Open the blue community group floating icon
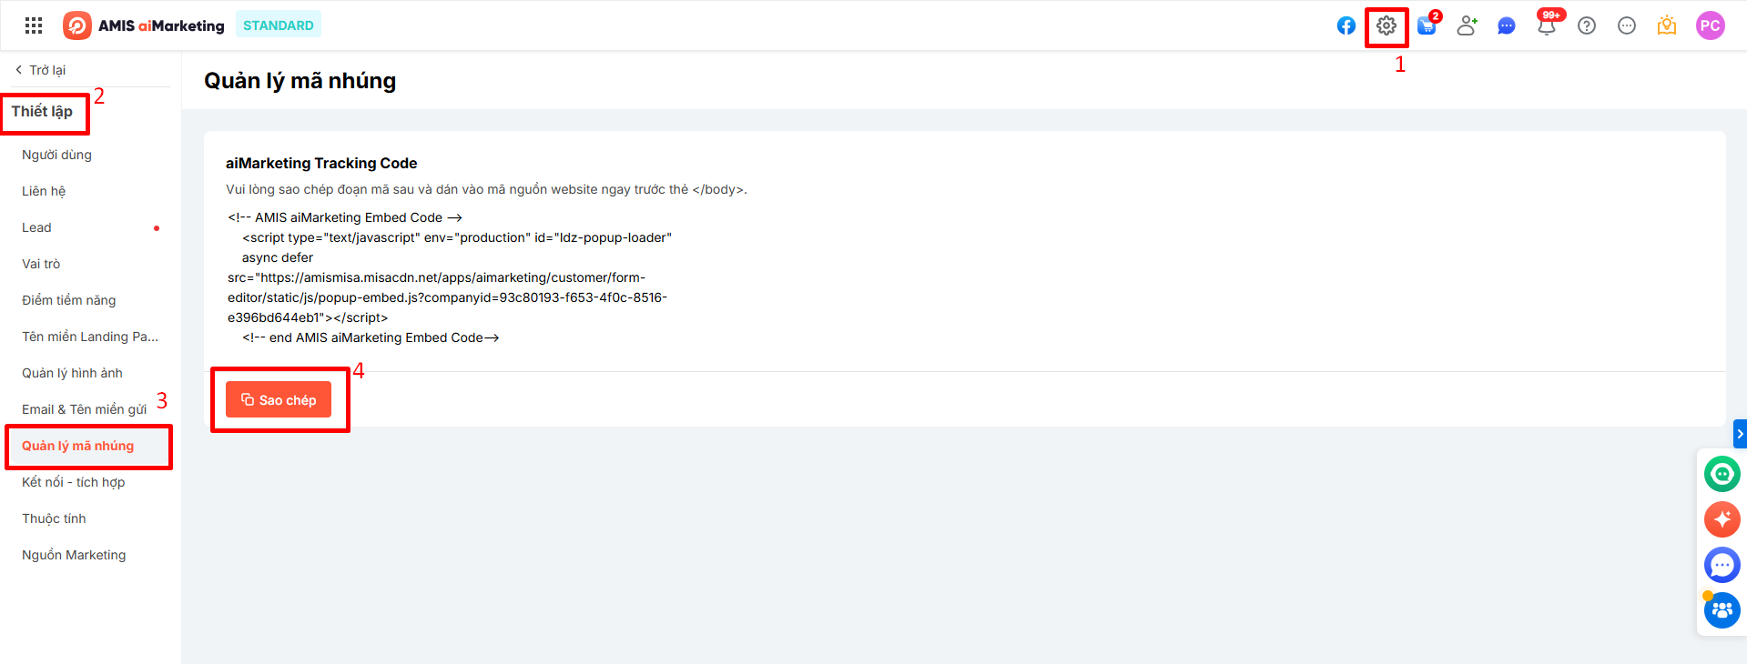 [x=1722, y=610]
